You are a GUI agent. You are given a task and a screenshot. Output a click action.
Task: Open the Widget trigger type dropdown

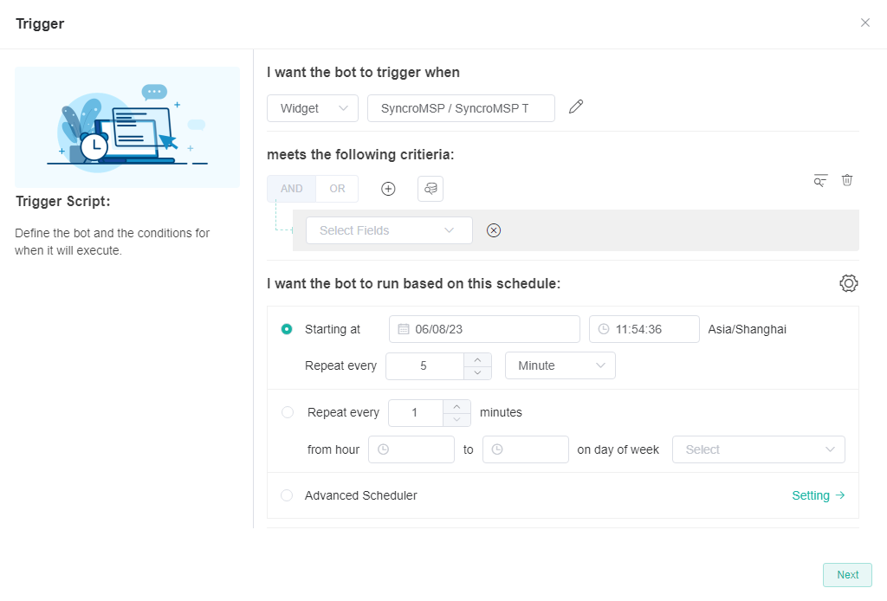click(312, 108)
